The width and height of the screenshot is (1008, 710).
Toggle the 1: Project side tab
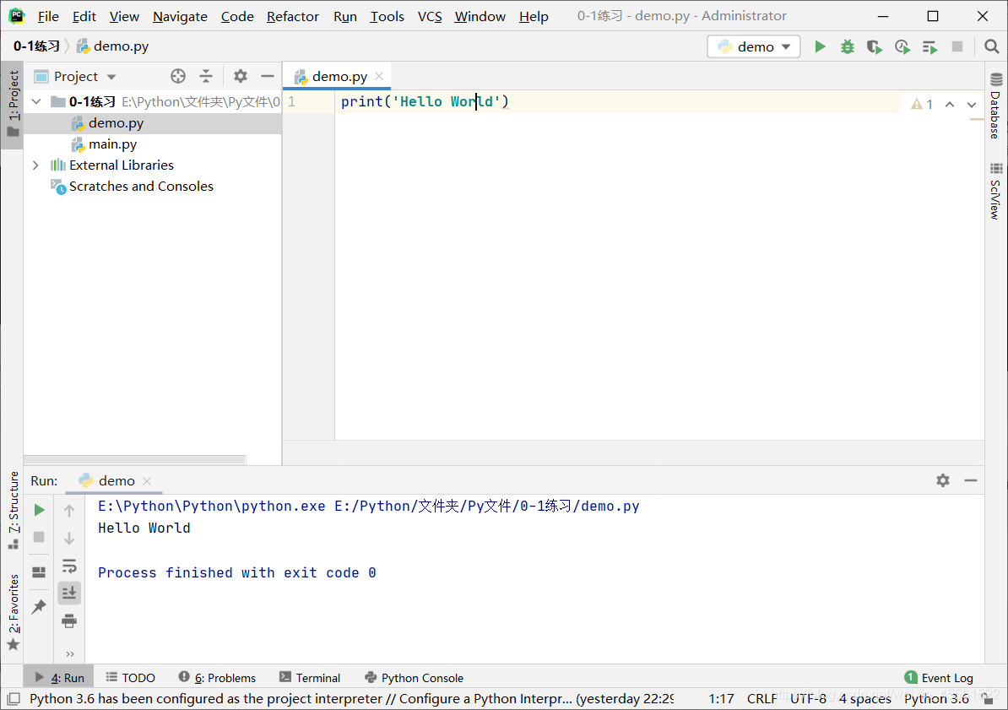tap(13, 104)
